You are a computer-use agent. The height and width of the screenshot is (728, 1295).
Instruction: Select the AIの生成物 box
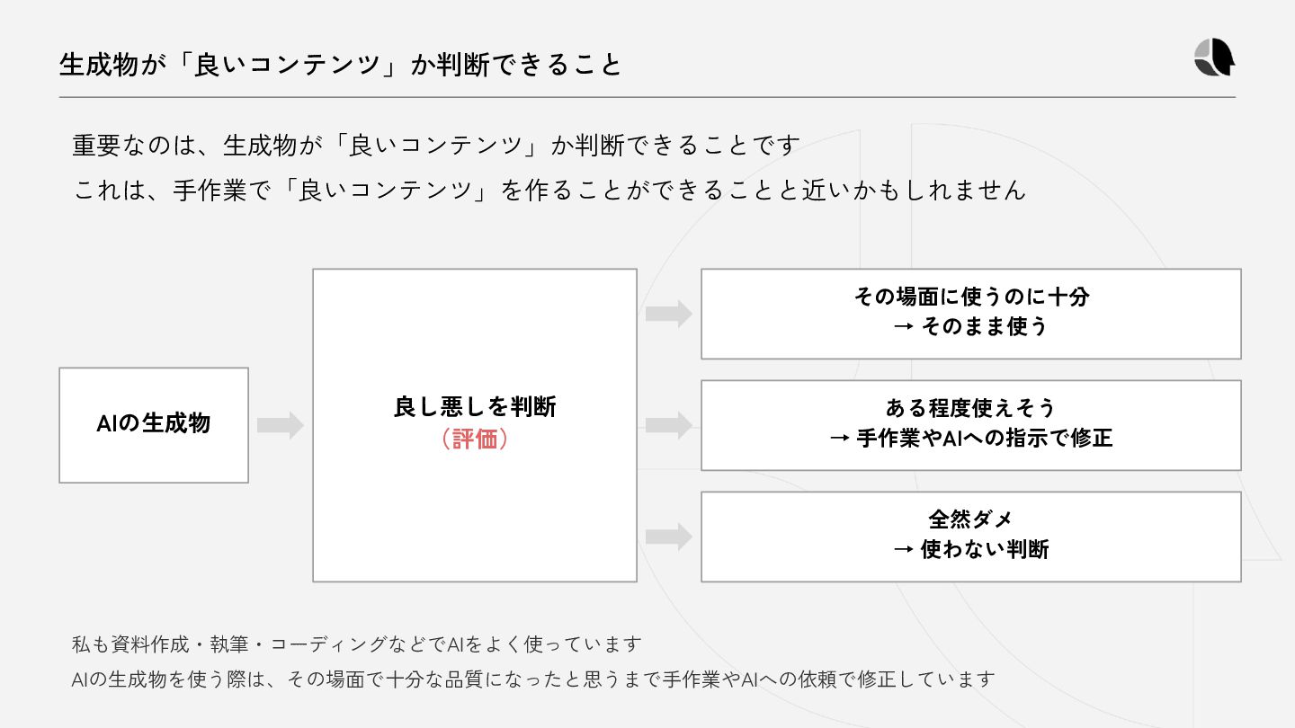pyautogui.click(x=154, y=425)
